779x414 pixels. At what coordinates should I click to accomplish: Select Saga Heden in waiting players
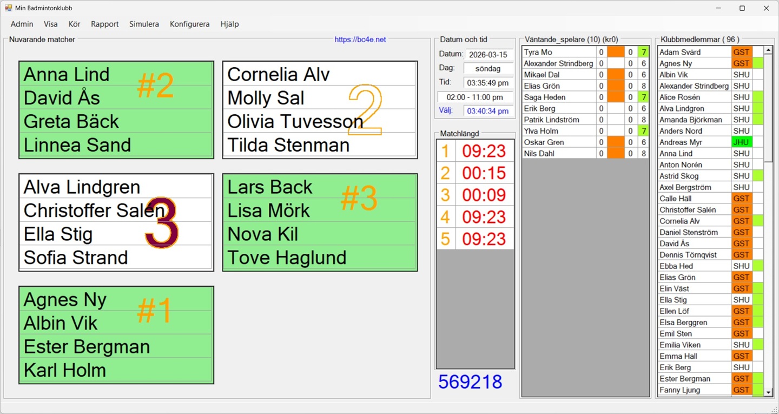click(x=559, y=97)
